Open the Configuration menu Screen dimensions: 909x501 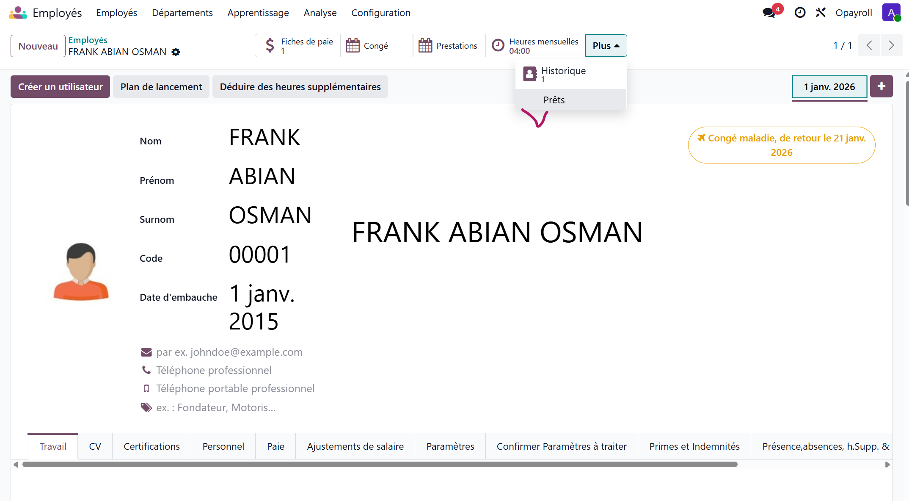point(380,13)
